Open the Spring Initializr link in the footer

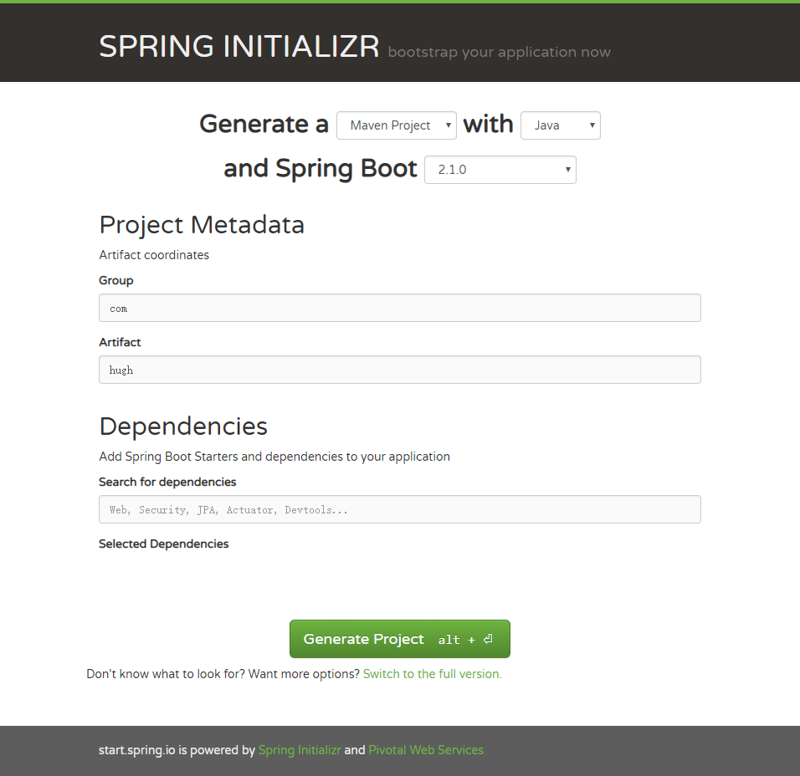pyautogui.click(x=300, y=750)
